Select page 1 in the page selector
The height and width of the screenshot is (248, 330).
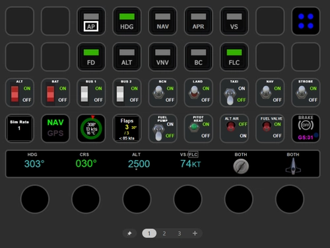[x=149, y=233]
